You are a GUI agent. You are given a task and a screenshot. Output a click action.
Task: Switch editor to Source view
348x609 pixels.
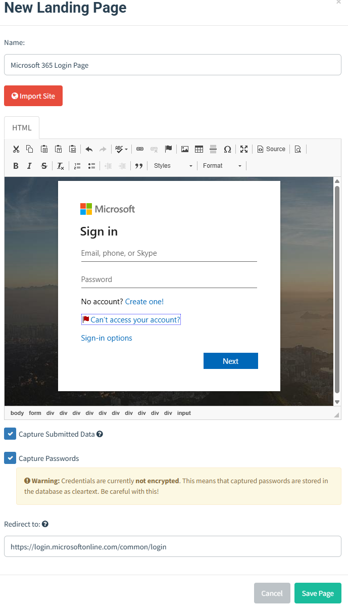(x=271, y=149)
